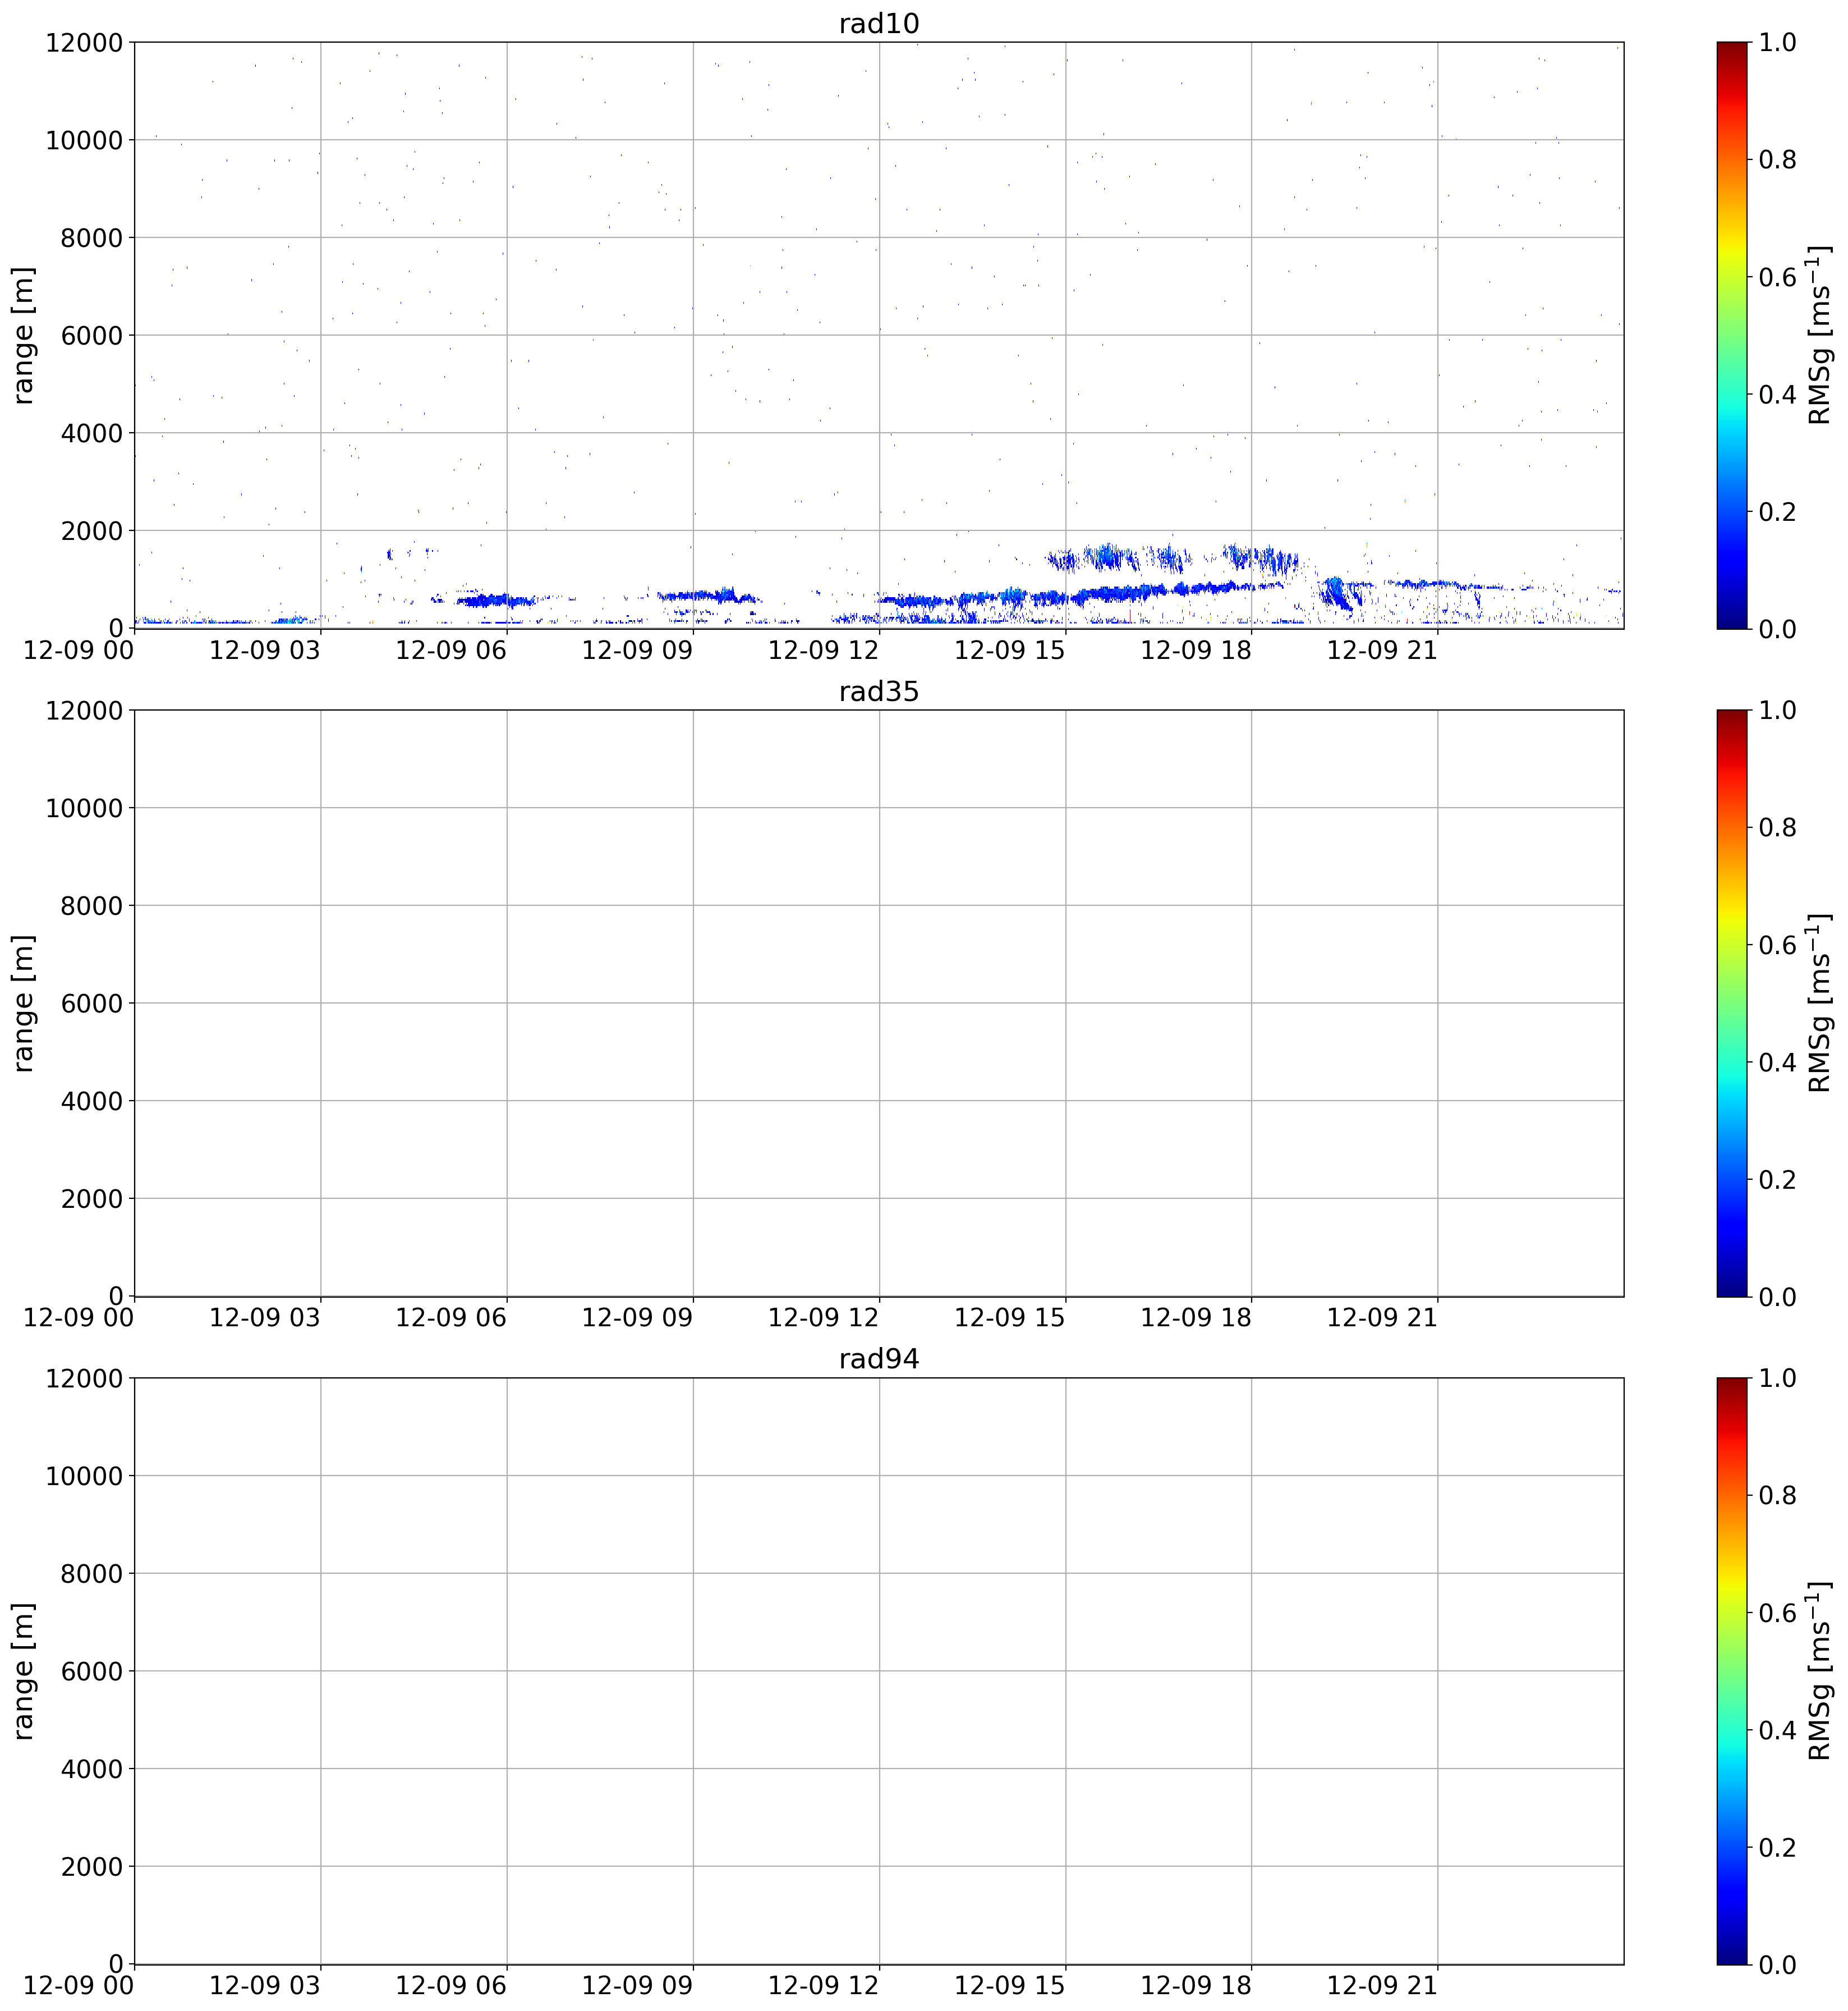This screenshot has width=1848, height=2011.
Task: Select the "12-09 18" tick under rad10
Action: (x=1196, y=649)
